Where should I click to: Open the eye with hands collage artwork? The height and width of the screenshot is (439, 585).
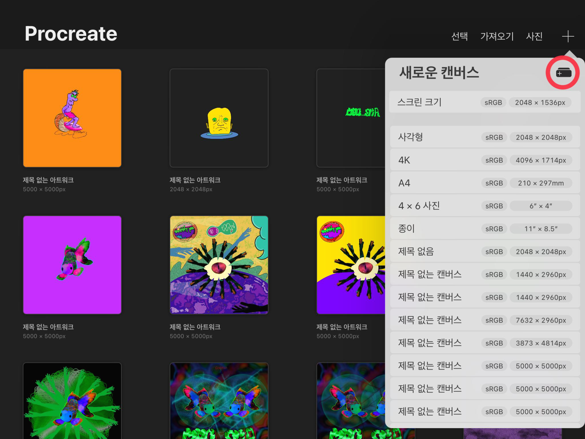click(219, 265)
